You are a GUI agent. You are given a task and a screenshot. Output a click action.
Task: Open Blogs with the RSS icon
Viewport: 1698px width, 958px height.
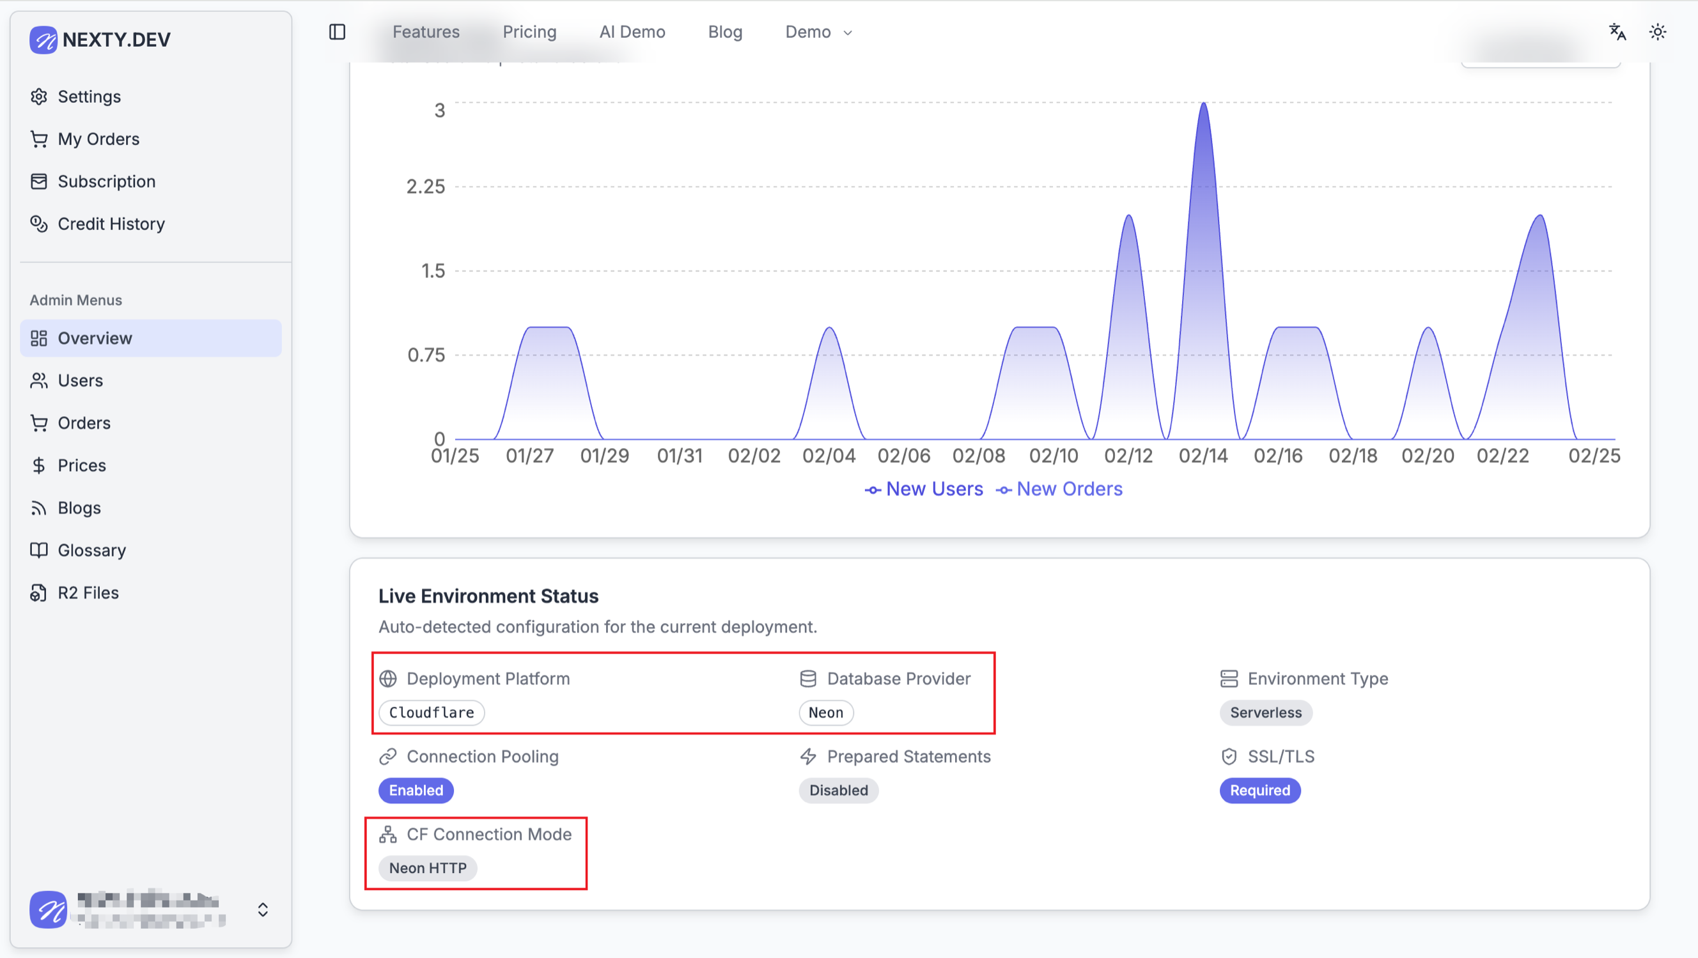point(39,508)
